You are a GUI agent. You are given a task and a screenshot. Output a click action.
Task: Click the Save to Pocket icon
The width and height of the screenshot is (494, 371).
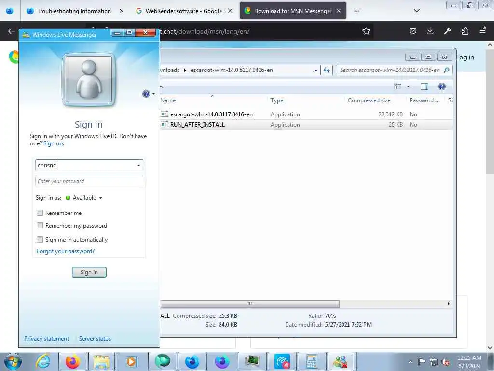coord(413,31)
